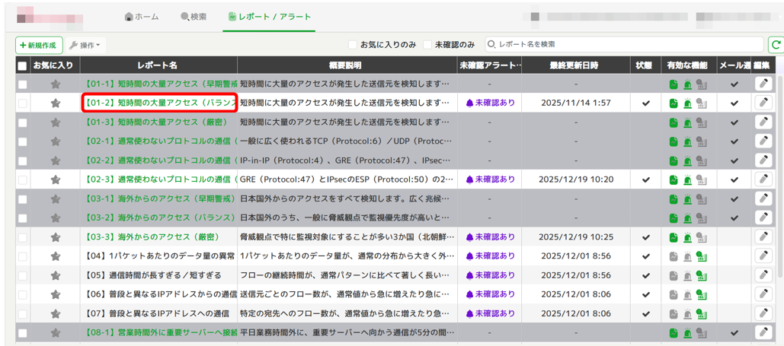This screenshot has height=346, width=784.
Task: Open pencil edit for 【03-3】 report
Action: [763, 236]
